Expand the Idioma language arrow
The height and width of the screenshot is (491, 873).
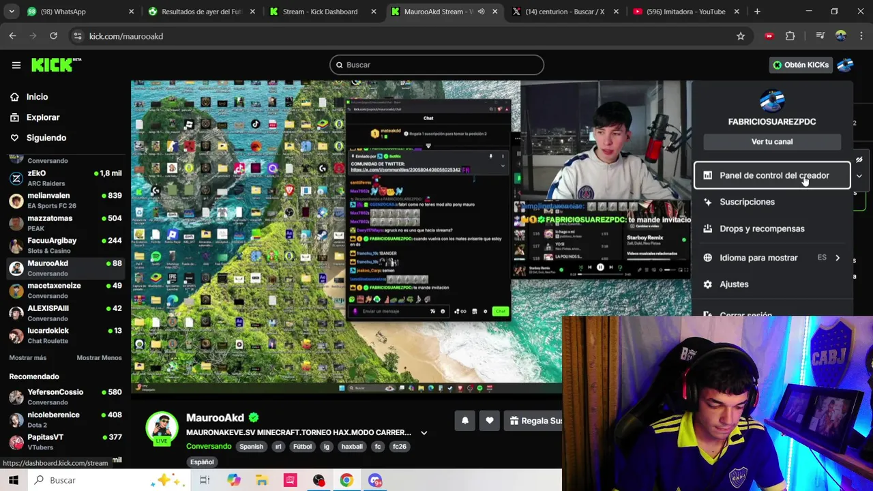coord(838,258)
